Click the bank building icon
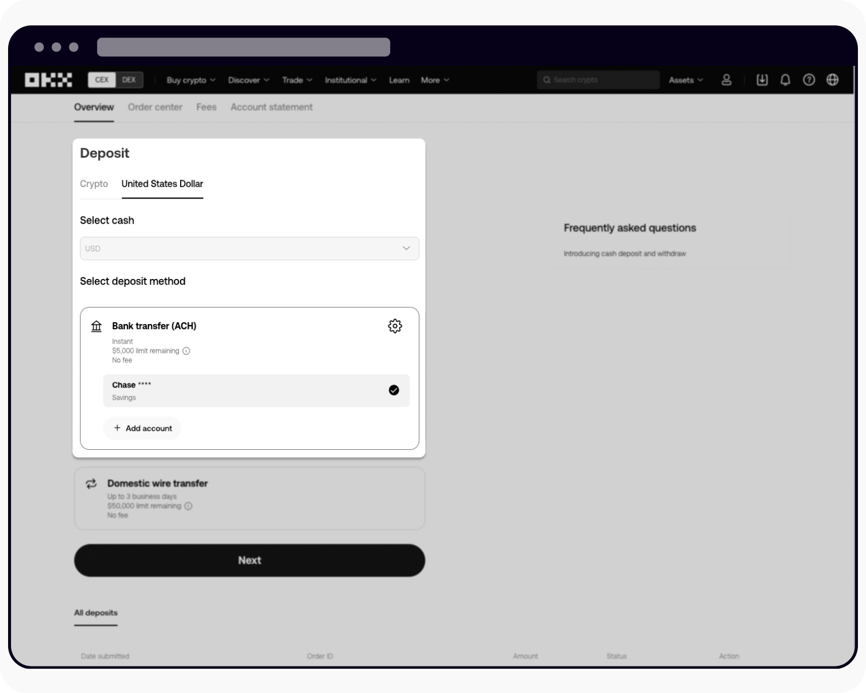This screenshot has width=866, height=693. click(96, 326)
